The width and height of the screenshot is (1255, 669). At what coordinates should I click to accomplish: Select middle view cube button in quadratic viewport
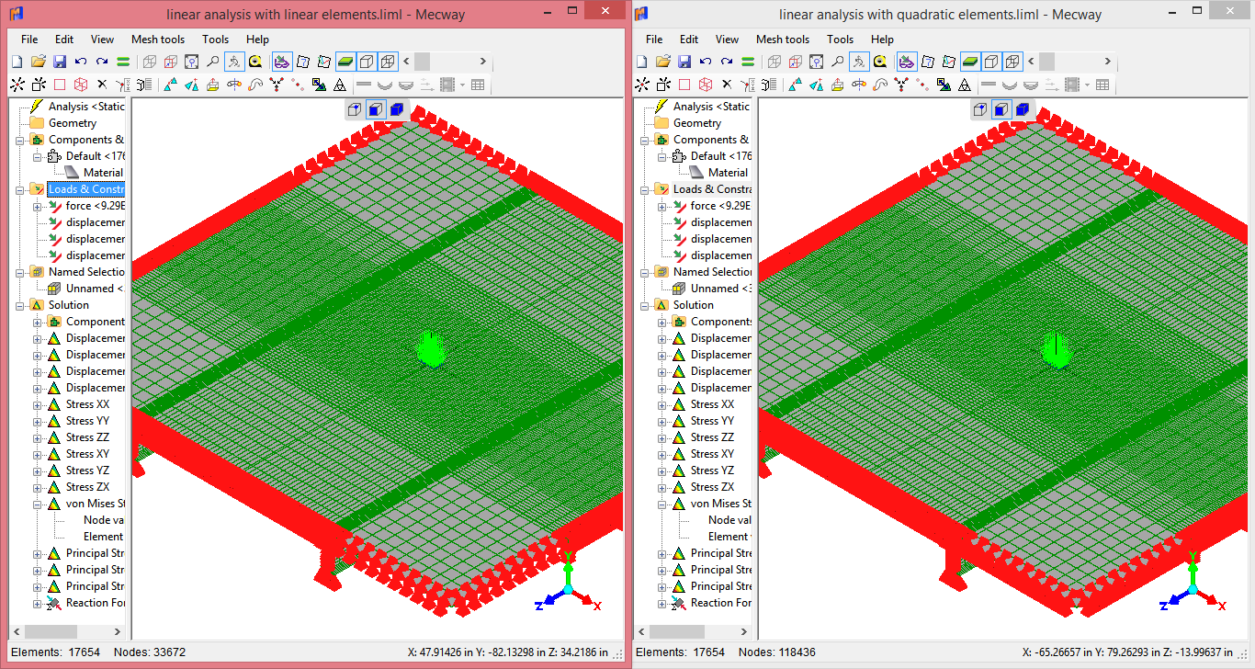point(1001,109)
